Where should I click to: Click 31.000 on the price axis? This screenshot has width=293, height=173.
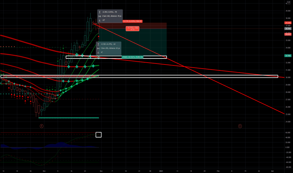[x=288, y=70]
